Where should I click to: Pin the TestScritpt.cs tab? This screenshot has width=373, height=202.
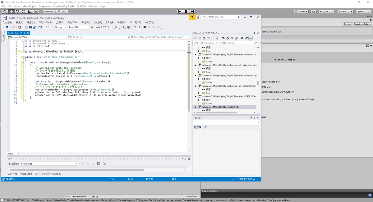pyautogui.click(x=25, y=33)
